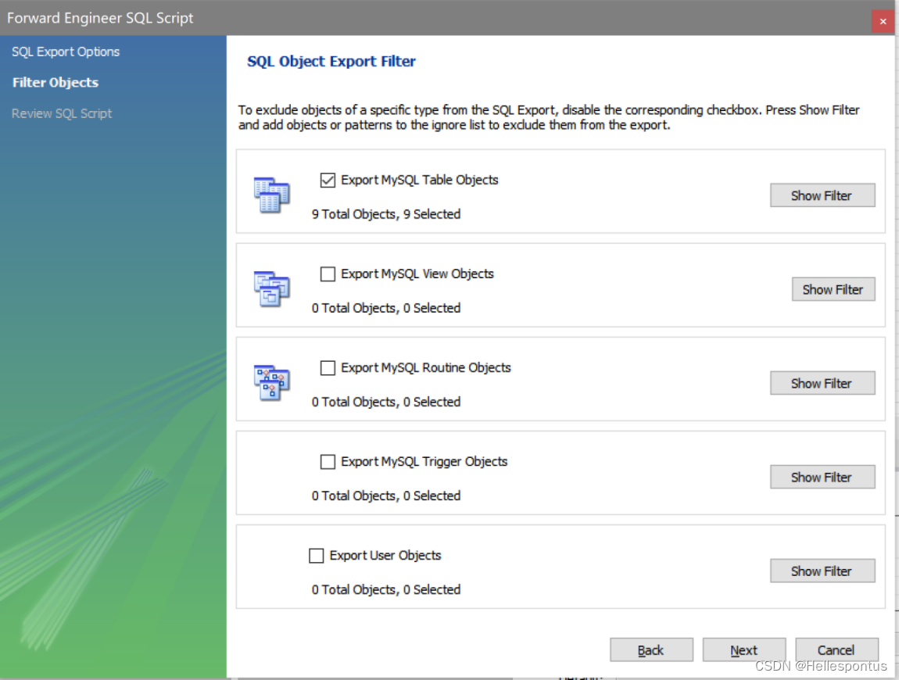Click the Forward Engineer SQL Script title
This screenshot has height=680, width=899.
pyautogui.click(x=100, y=18)
